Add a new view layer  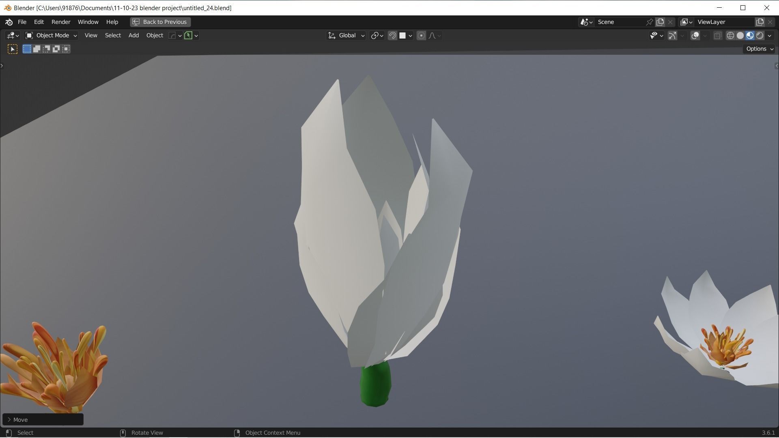[760, 22]
